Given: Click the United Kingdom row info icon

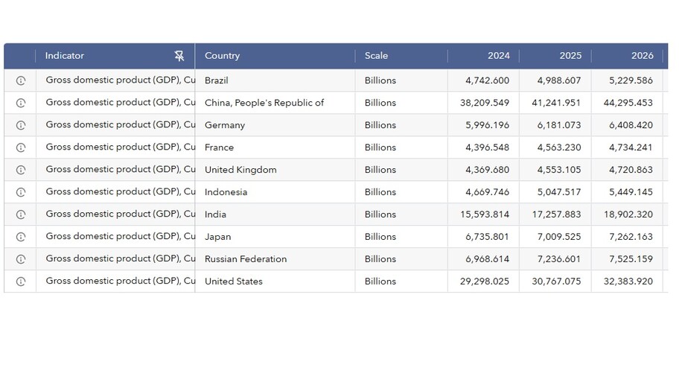Looking at the screenshot, I should (21, 170).
